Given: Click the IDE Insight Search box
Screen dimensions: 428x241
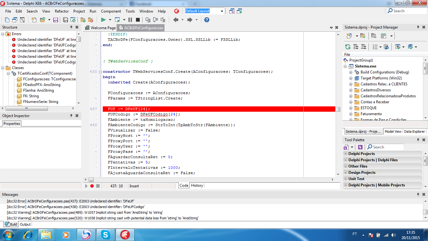Looking at the screenshot, I should click(x=407, y=11).
